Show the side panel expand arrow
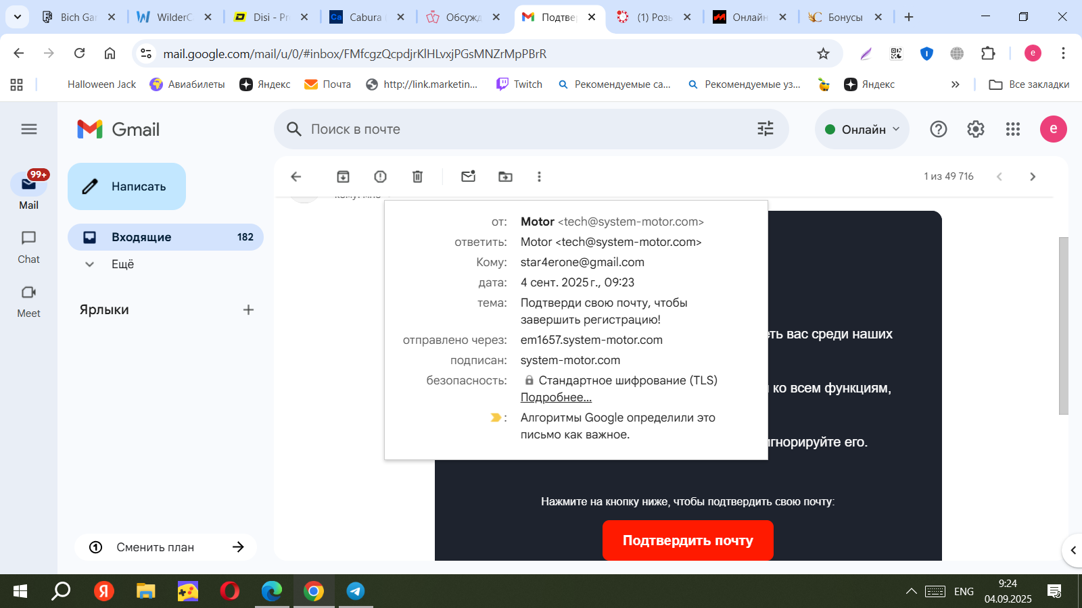Screen dimensions: 1082x608 click(1073, 551)
